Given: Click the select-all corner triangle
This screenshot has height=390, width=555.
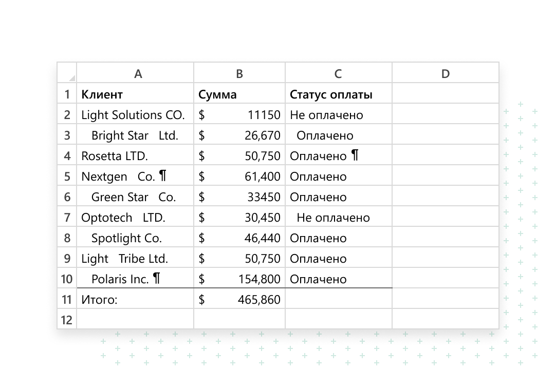Looking at the screenshot, I should point(70,77).
